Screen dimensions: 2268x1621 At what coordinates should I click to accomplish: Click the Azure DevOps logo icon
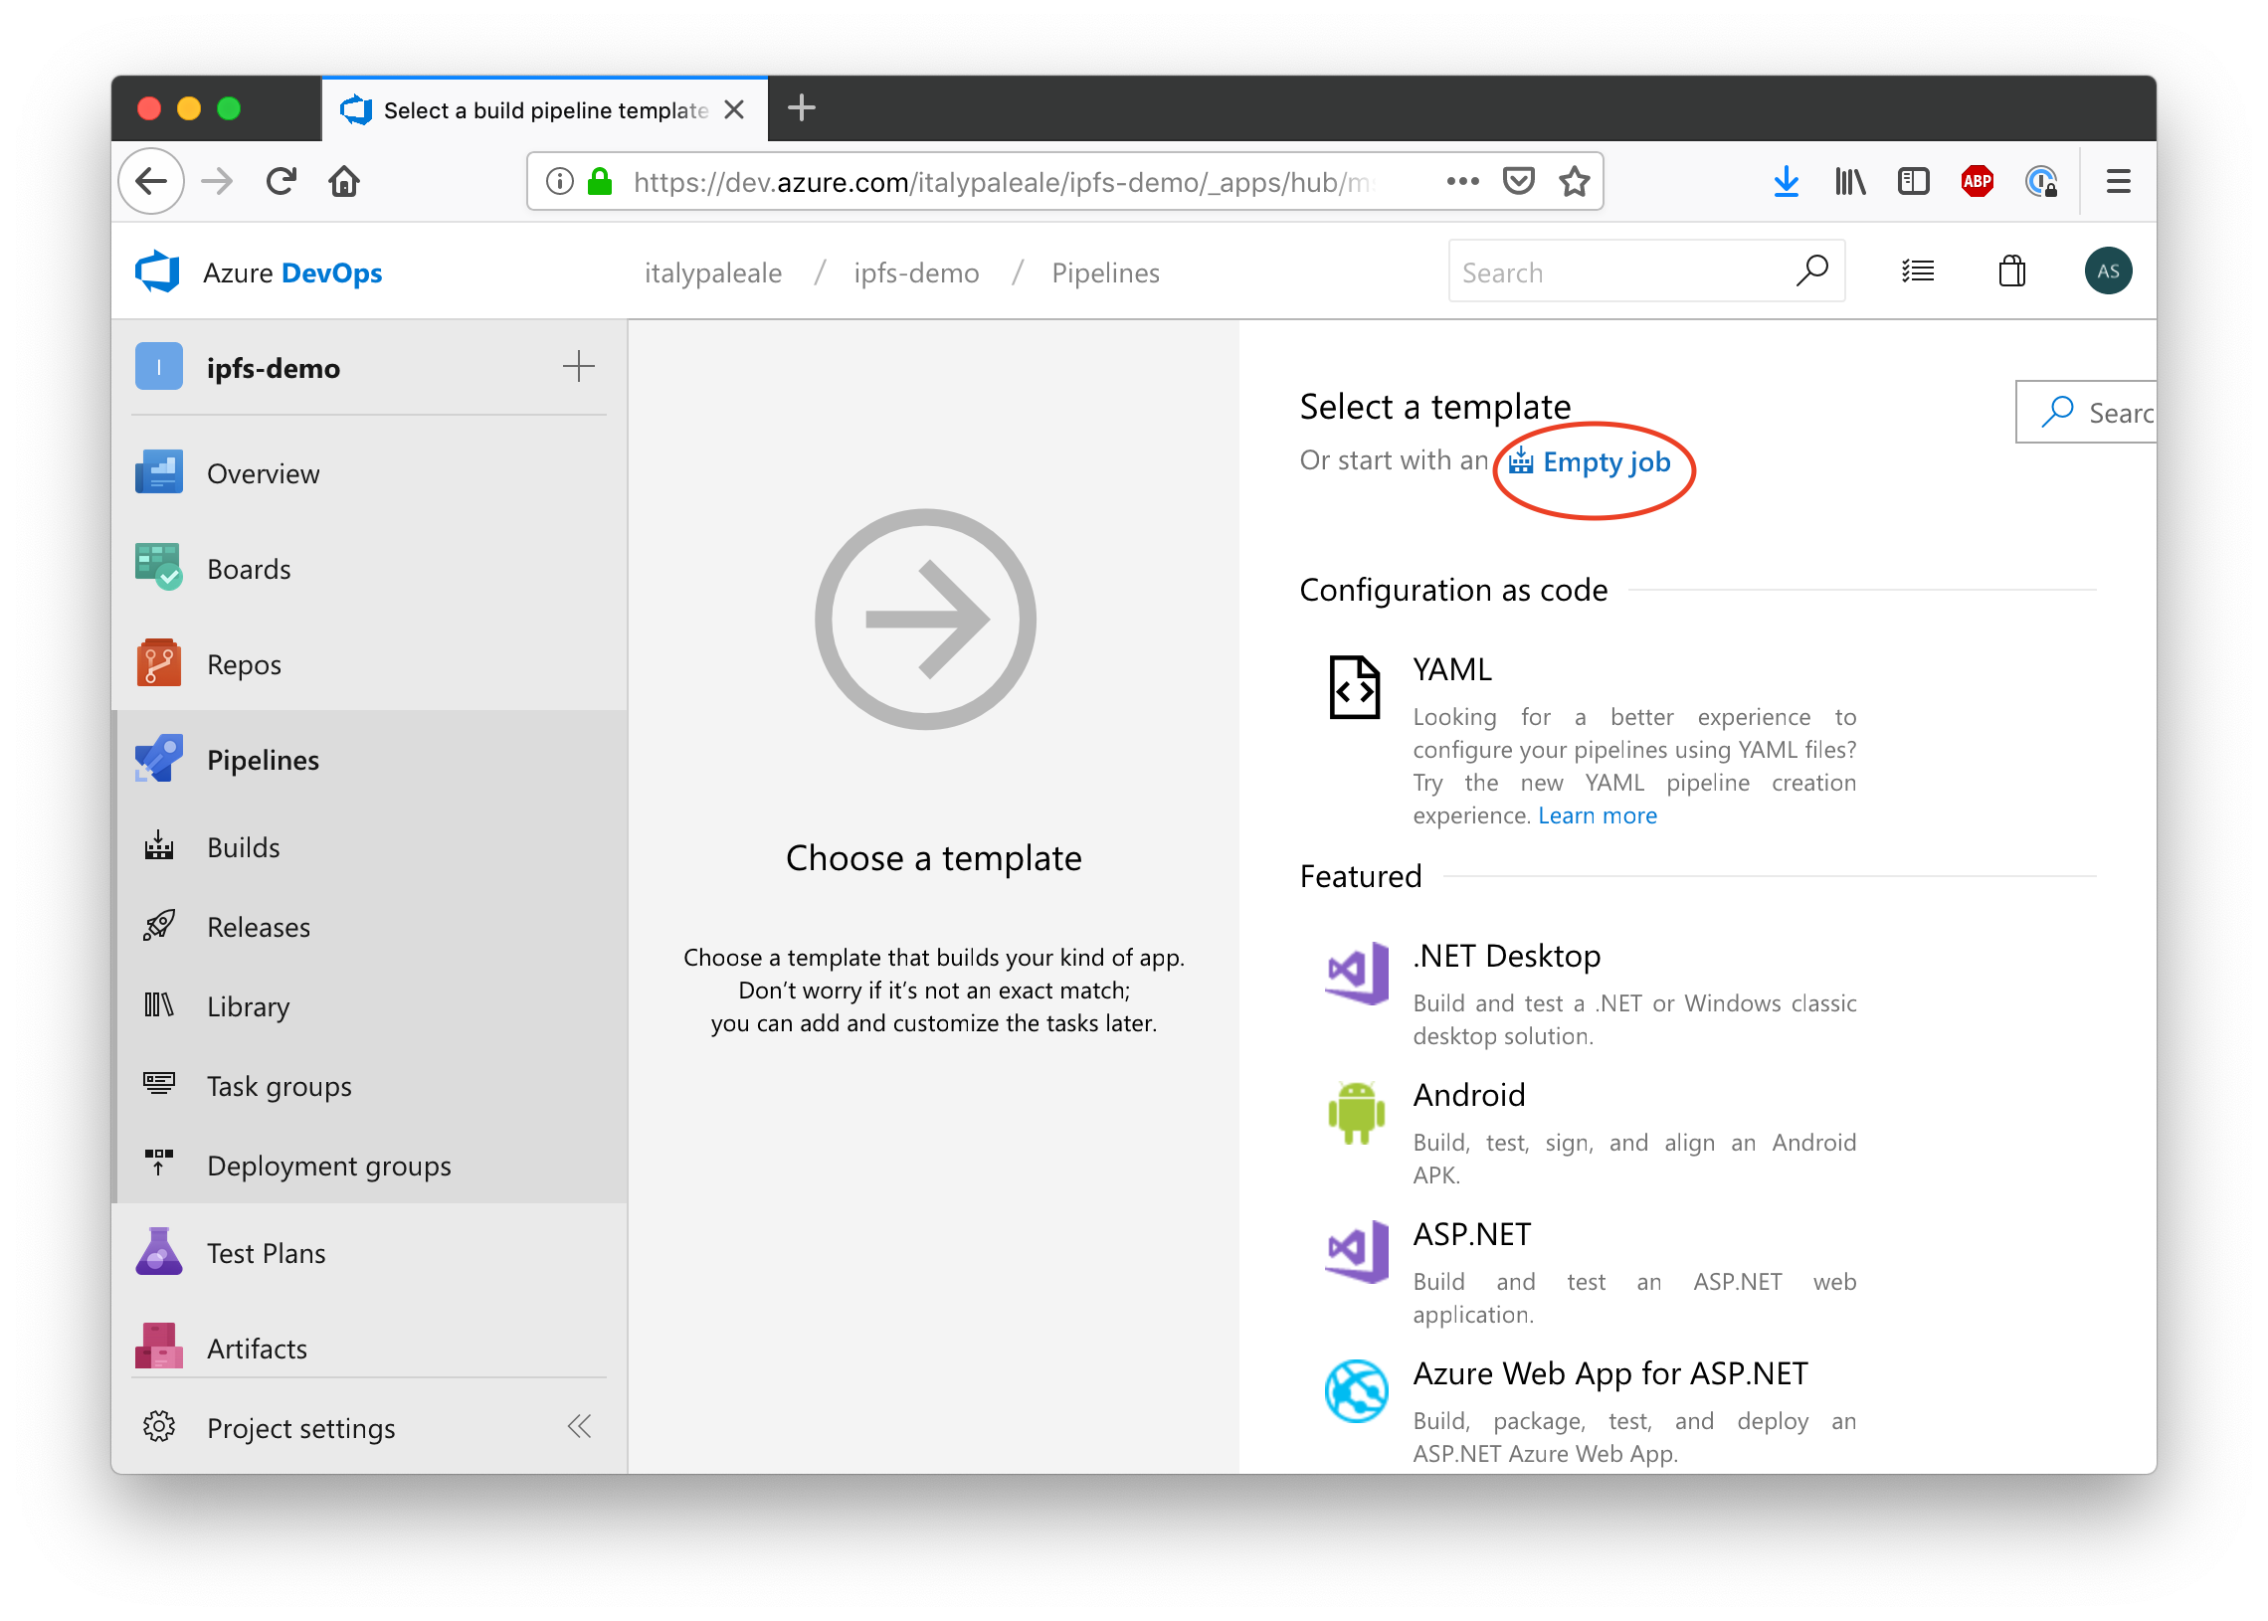[158, 271]
